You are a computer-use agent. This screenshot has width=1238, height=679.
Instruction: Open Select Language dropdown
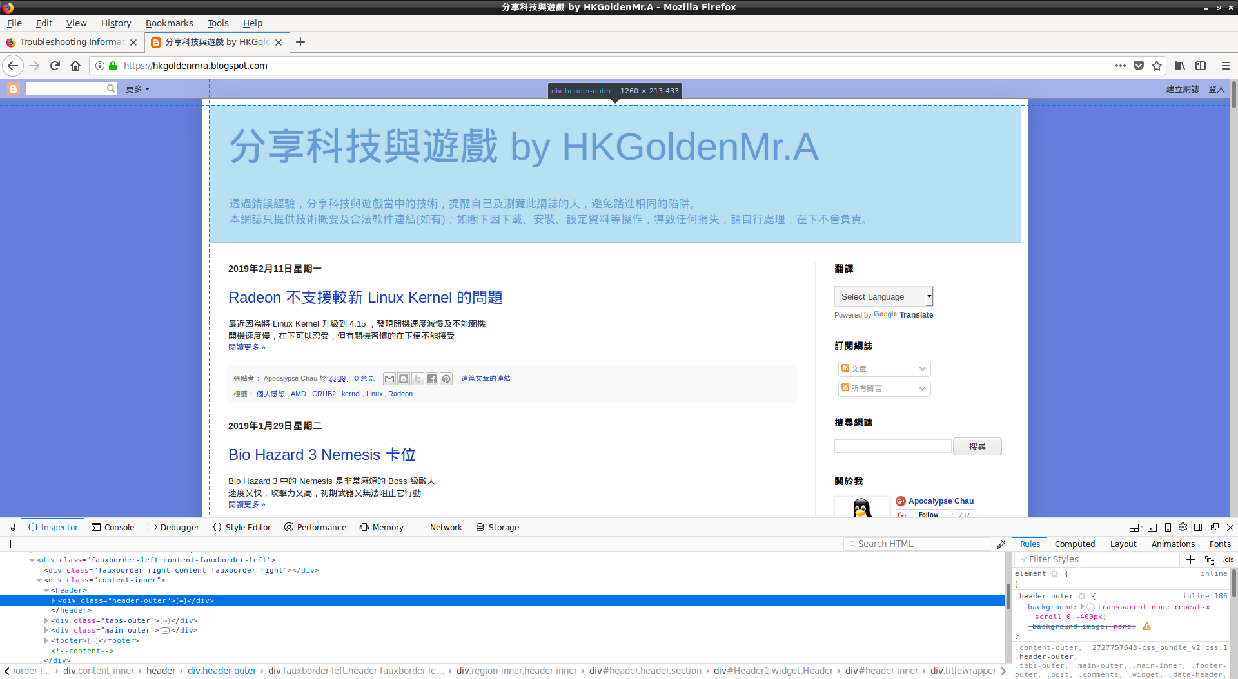[883, 296]
